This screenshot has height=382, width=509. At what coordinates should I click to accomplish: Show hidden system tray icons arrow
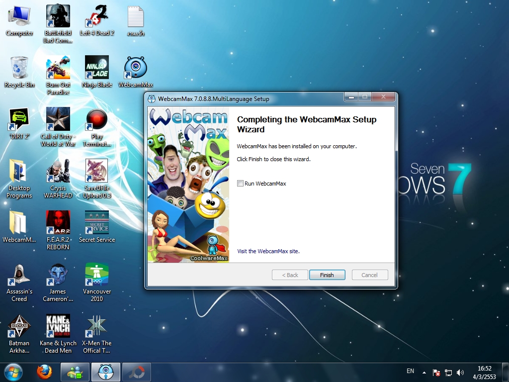(424, 372)
